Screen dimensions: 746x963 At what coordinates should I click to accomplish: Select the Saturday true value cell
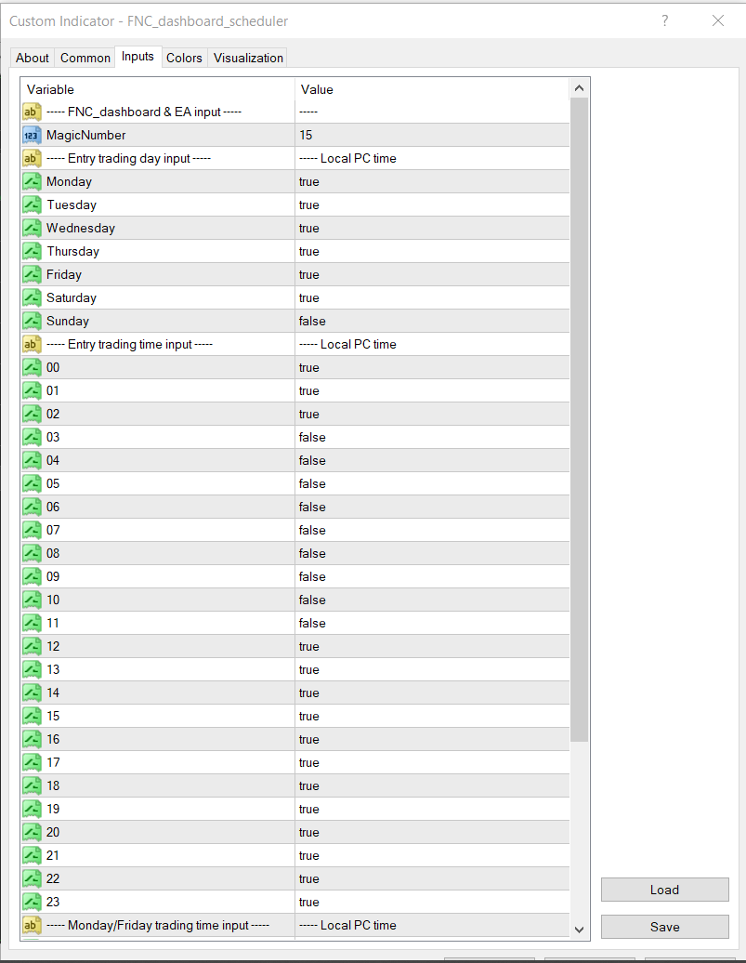click(432, 297)
